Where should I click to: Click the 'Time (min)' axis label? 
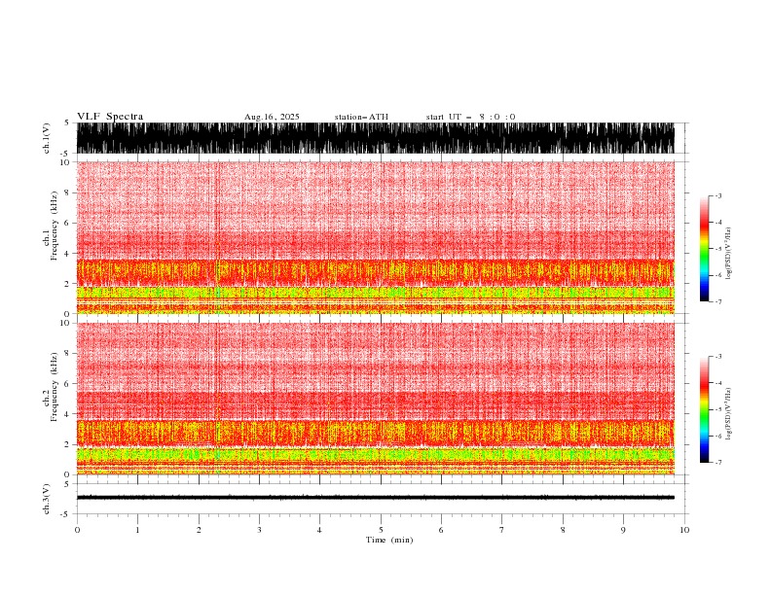389,540
